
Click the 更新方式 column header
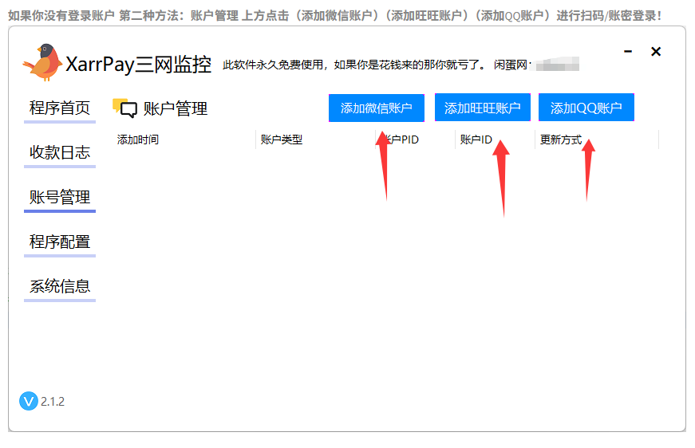(x=561, y=140)
